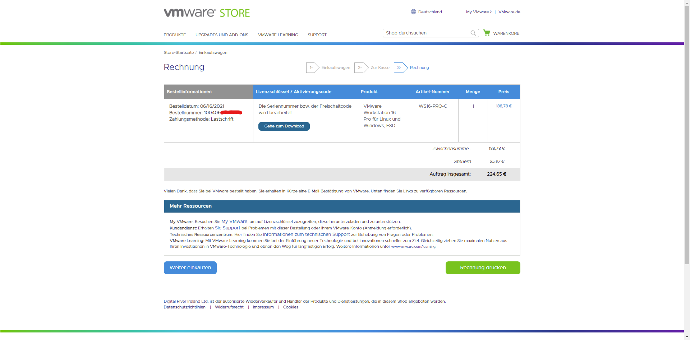
Task: Open the www.vmware.com/learning link
Action: click(x=413, y=247)
